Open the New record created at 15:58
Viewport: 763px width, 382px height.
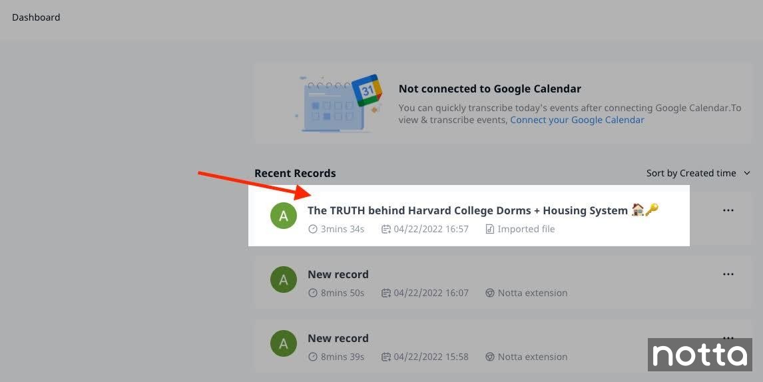[x=338, y=338]
